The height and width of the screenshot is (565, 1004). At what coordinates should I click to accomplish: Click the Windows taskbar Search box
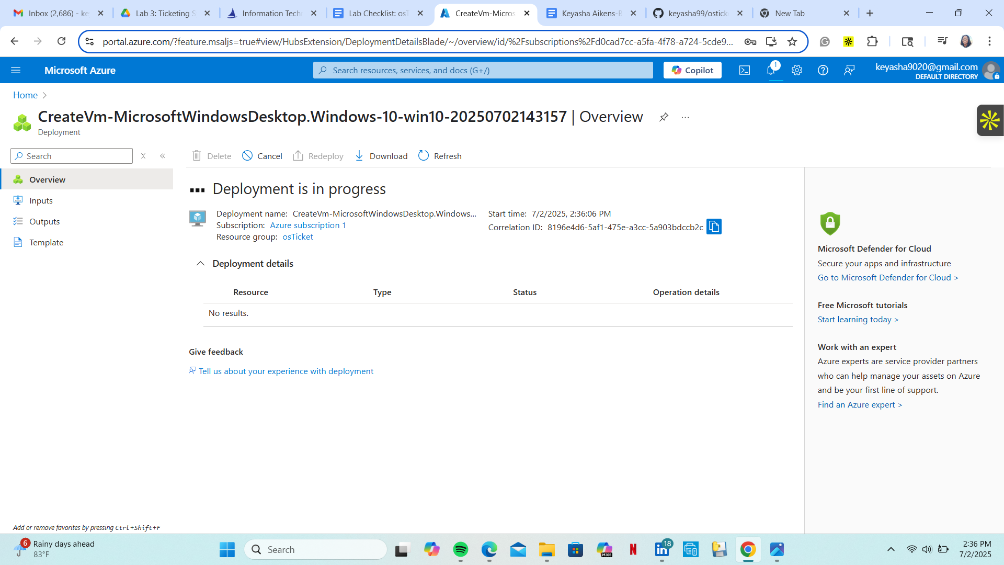pyautogui.click(x=316, y=549)
